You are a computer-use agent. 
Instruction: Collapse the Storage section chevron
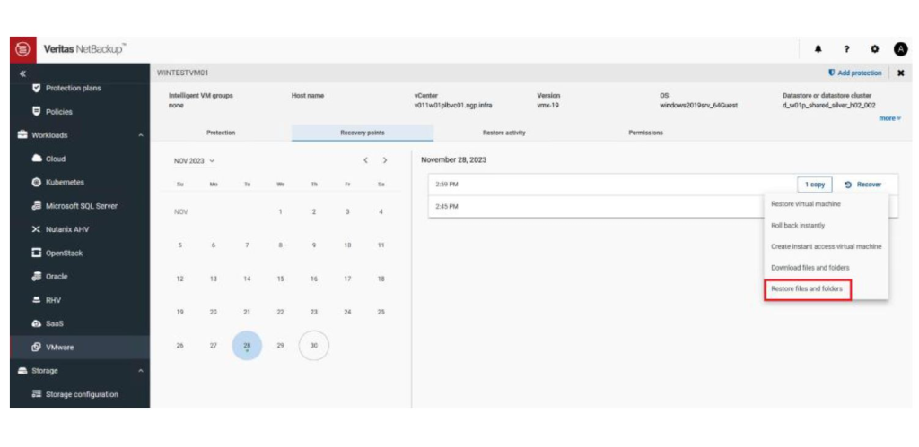(x=141, y=371)
